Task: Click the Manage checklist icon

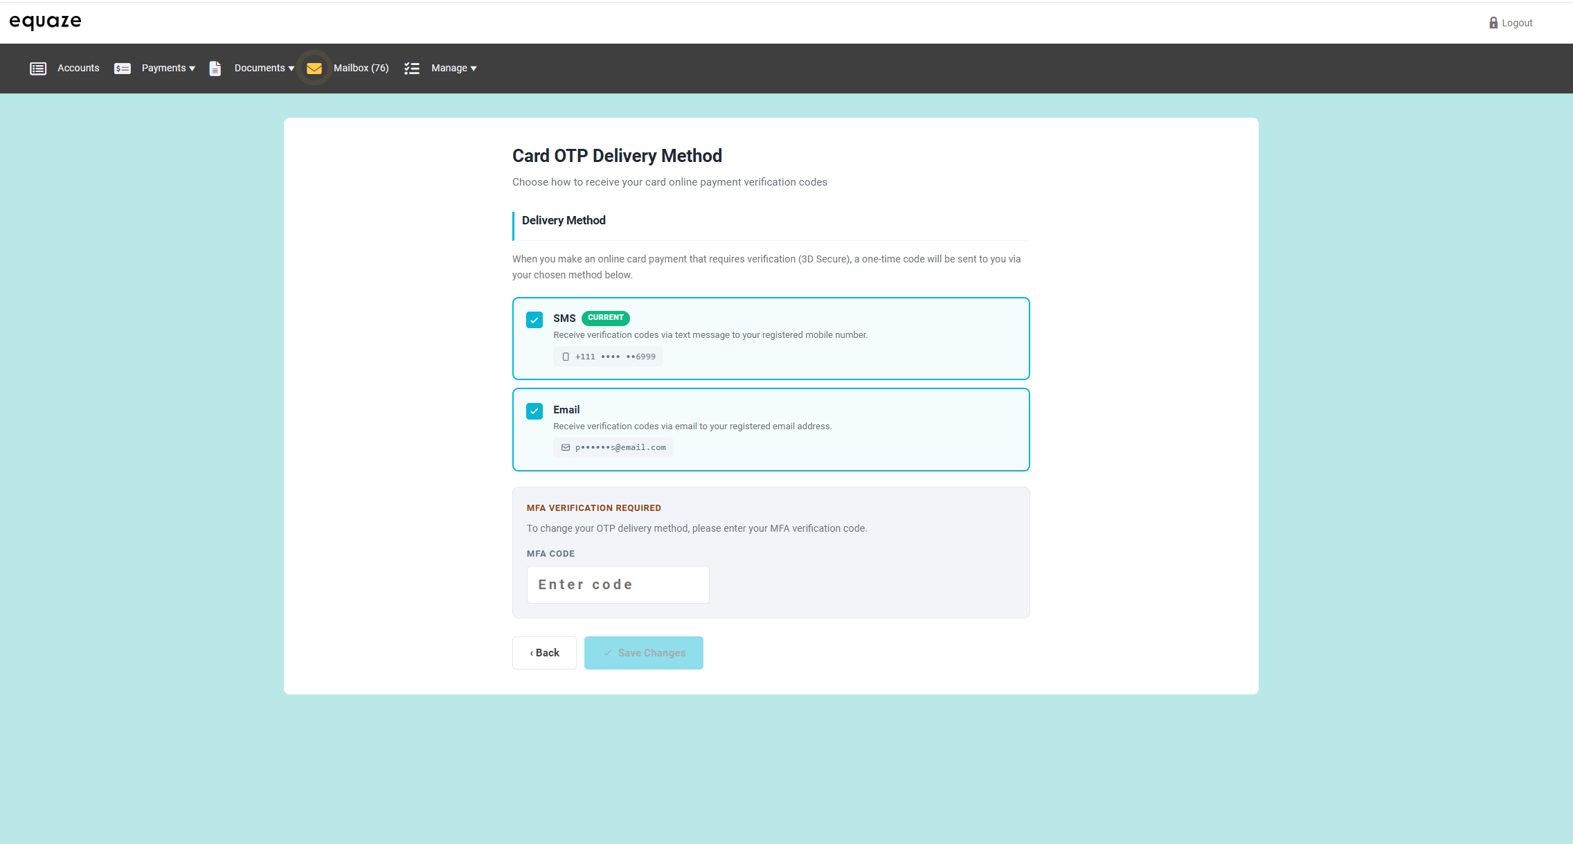Action: tap(412, 69)
